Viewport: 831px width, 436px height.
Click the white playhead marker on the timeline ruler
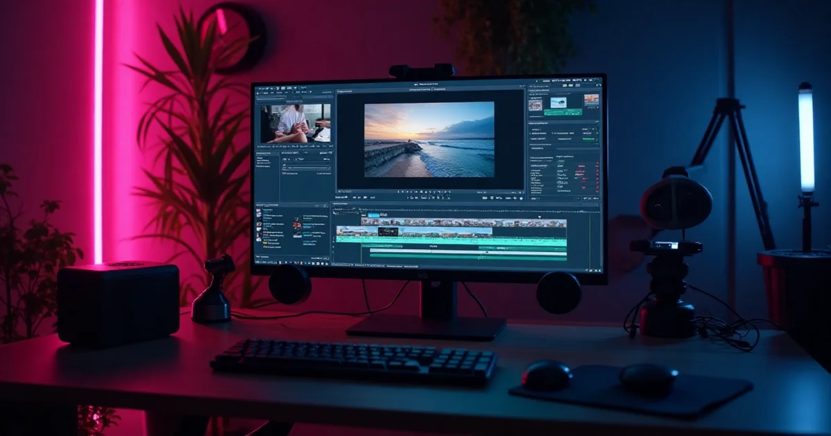click(539, 217)
